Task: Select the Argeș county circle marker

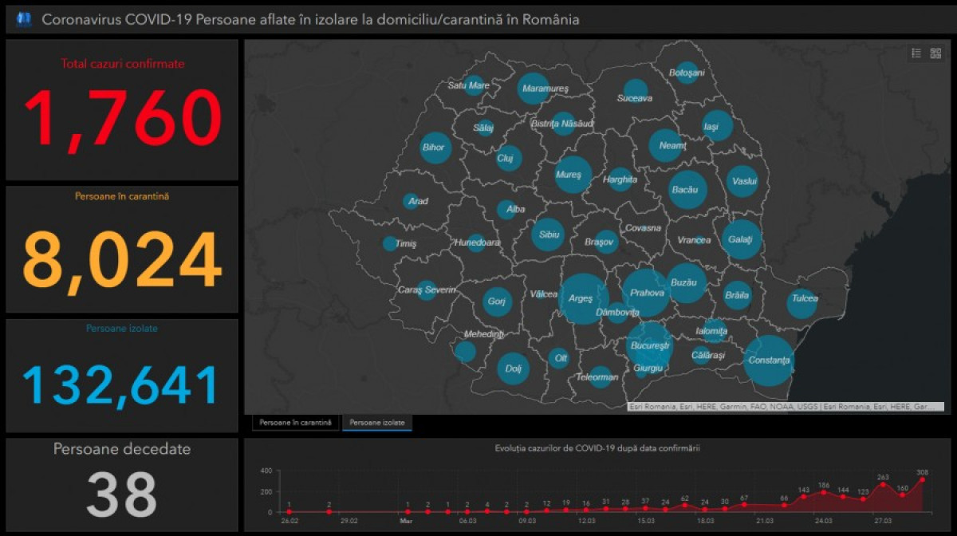Action: tap(583, 298)
